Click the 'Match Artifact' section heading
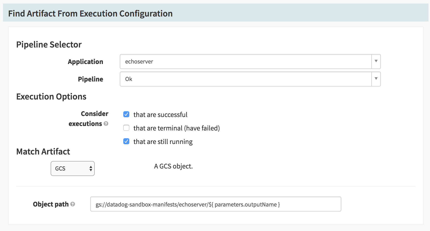 point(43,151)
